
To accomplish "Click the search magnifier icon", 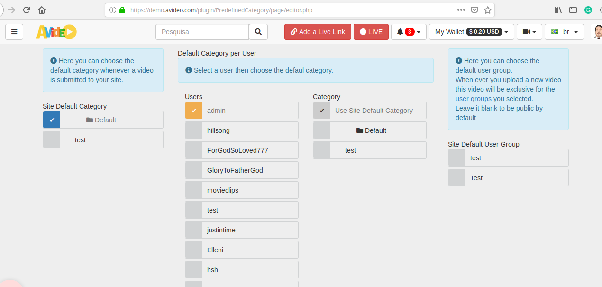I will click(258, 32).
